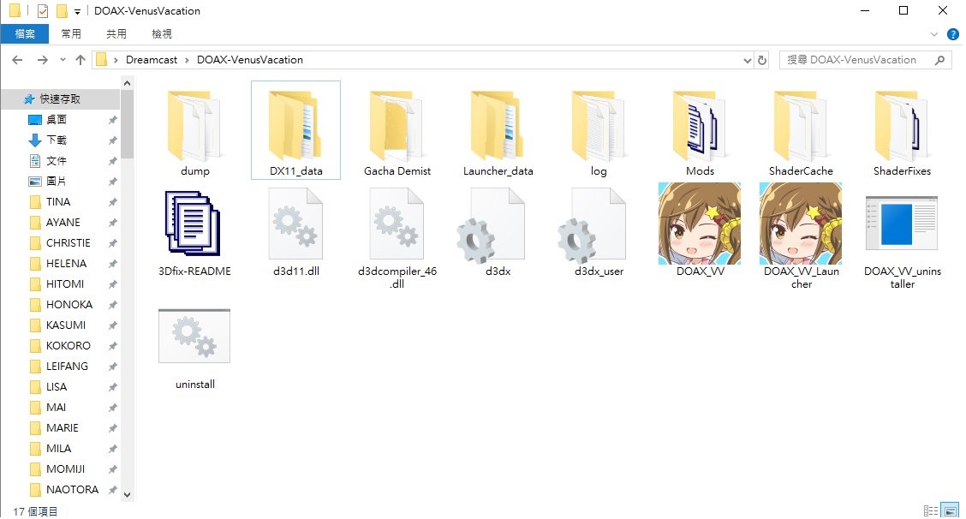Image resolution: width=966 pixels, height=519 pixels.
Task: Open recent locations dropdown arrow
Action: 63,60
